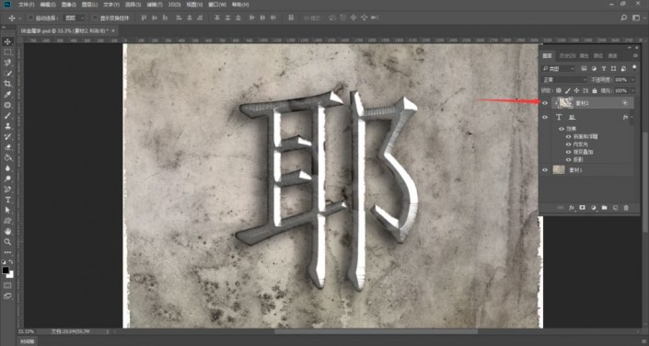Open the 文件(F) menu
The width and height of the screenshot is (649, 346).
[26, 5]
